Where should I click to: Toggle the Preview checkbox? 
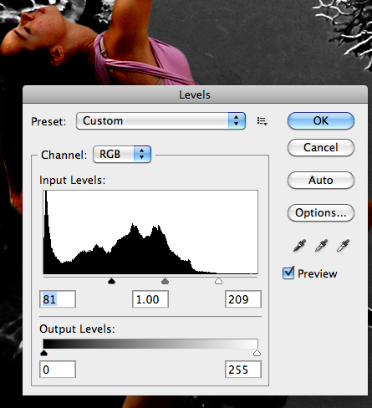click(288, 273)
